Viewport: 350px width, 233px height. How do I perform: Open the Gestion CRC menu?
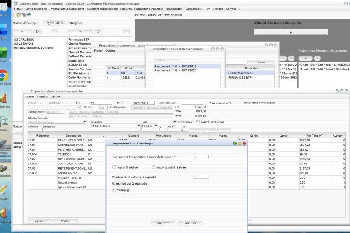click(194, 9)
